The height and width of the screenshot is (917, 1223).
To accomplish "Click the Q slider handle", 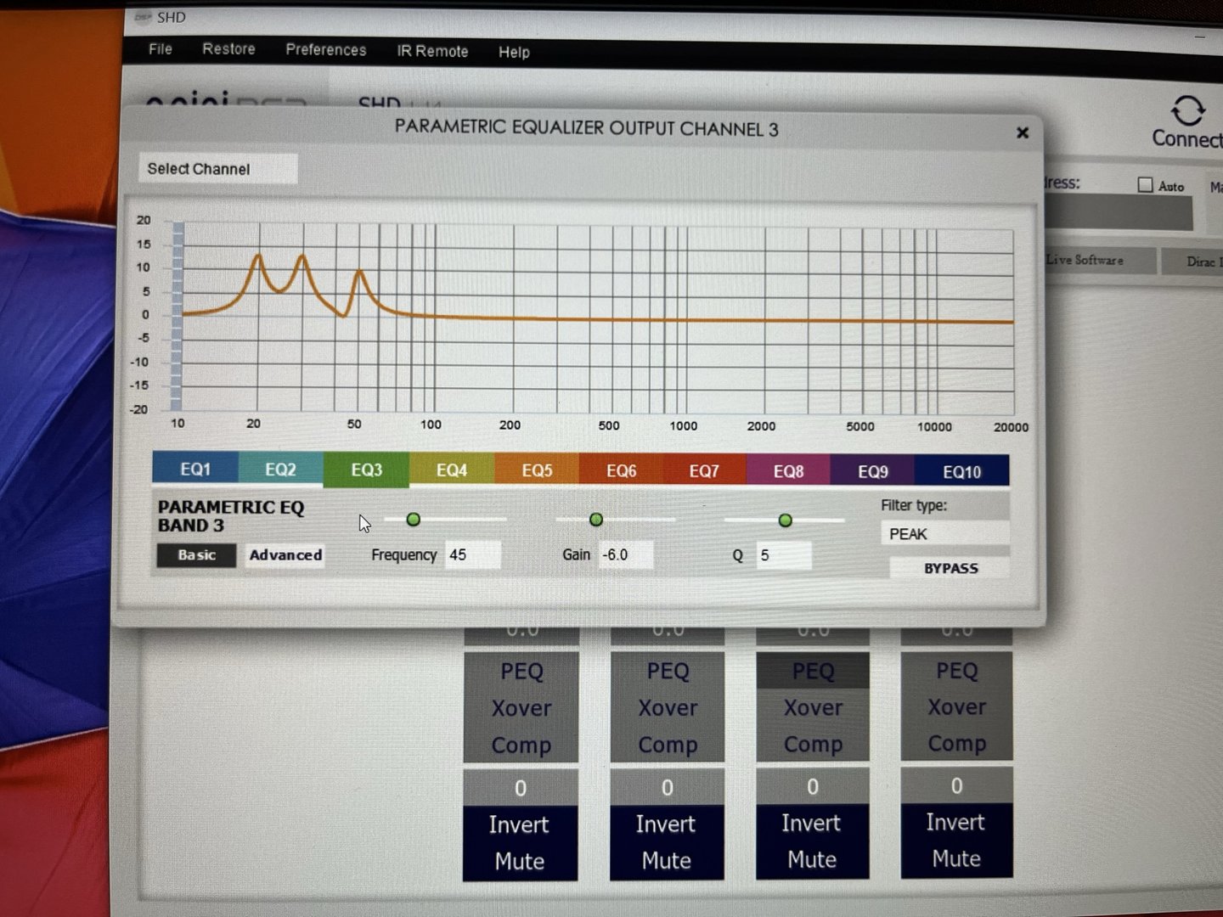I will point(785,520).
